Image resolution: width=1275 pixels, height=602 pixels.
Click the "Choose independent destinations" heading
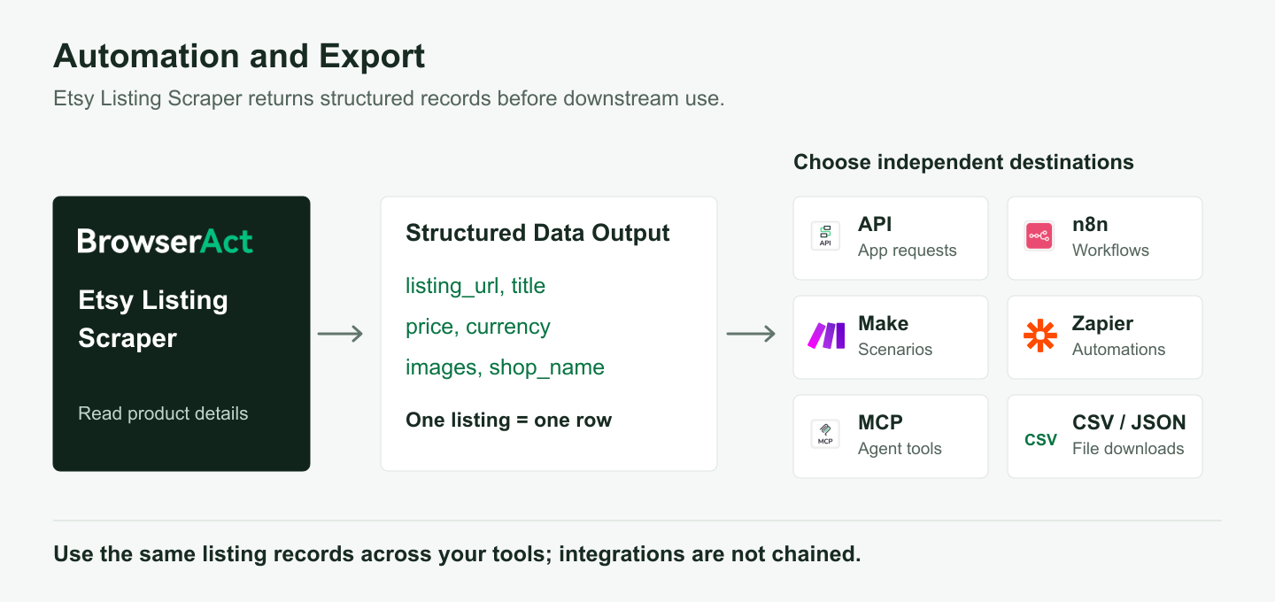[963, 162]
